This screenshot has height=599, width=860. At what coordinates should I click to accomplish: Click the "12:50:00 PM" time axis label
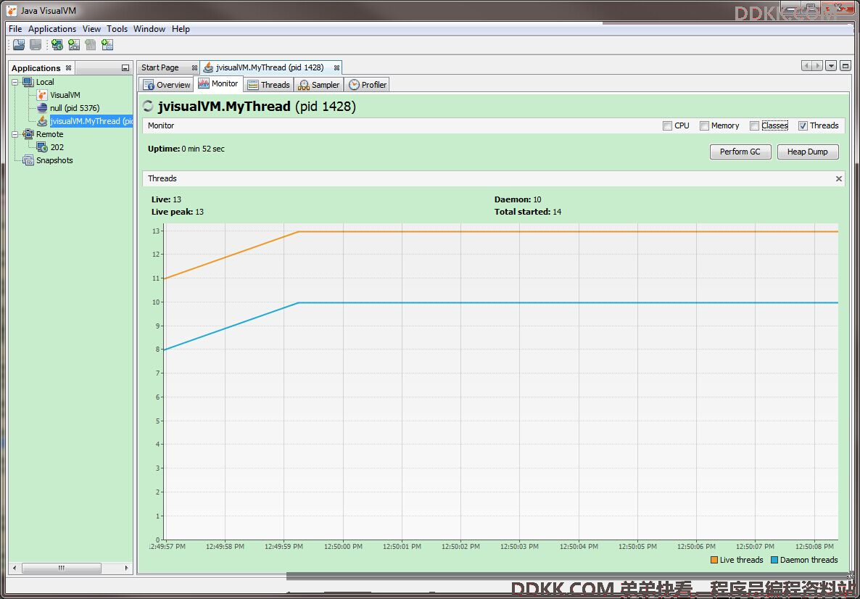[343, 547]
